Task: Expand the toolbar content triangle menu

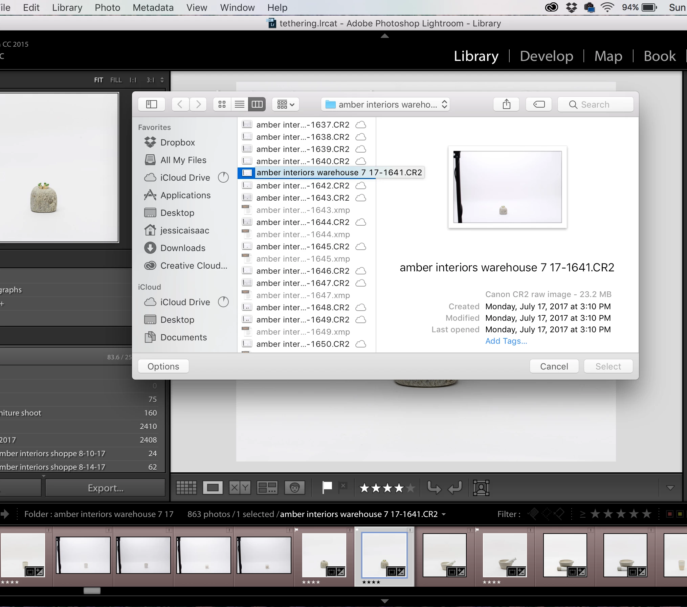Action: [x=670, y=488]
